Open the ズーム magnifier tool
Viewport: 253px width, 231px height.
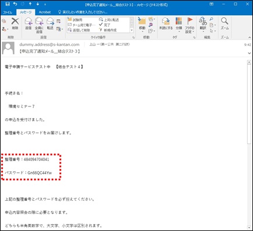tap(224, 24)
